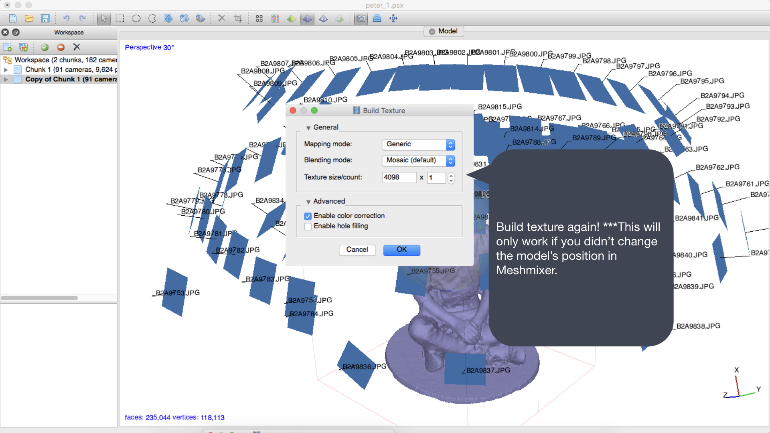Click the texture size input field
The width and height of the screenshot is (770, 433).
399,178
